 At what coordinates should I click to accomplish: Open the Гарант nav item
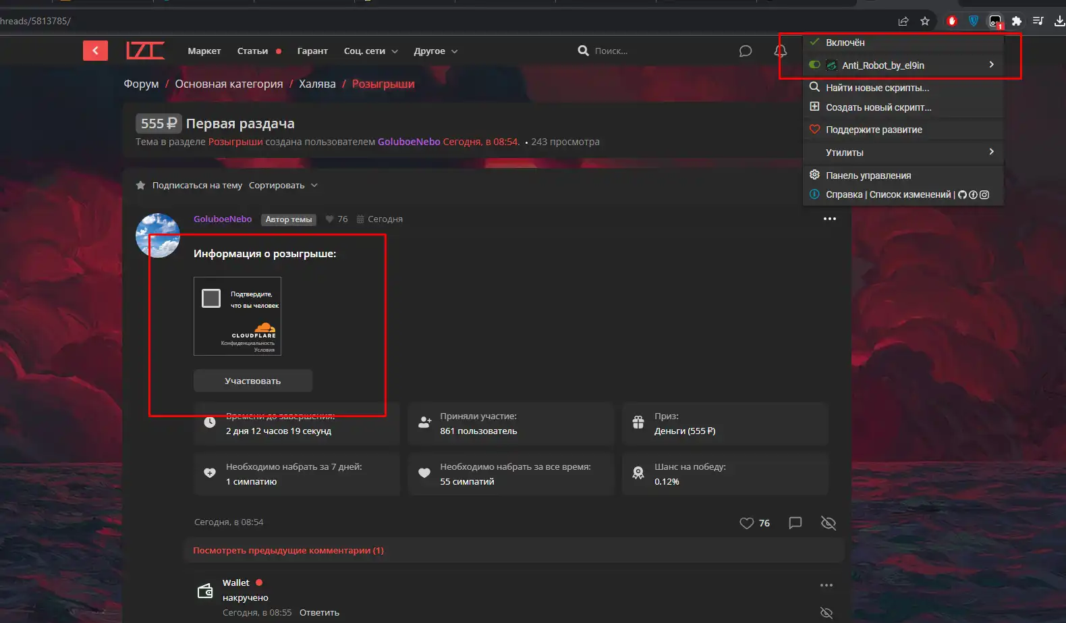coord(312,51)
